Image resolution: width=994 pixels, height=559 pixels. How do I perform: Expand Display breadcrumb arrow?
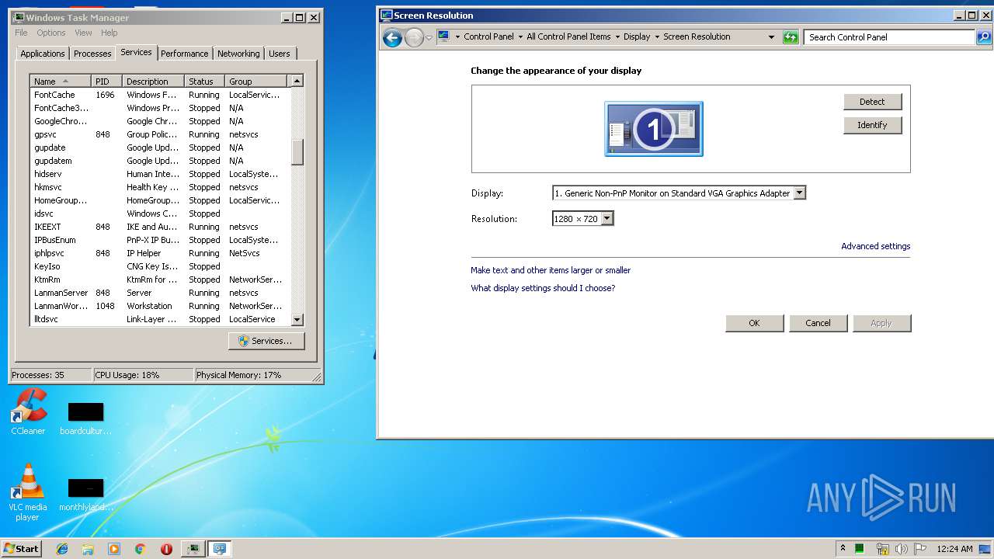click(656, 37)
